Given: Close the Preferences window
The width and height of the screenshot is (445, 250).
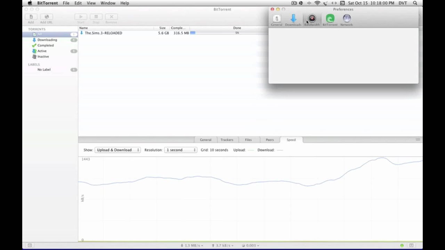Looking at the screenshot, I should click(x=272, y=9).
